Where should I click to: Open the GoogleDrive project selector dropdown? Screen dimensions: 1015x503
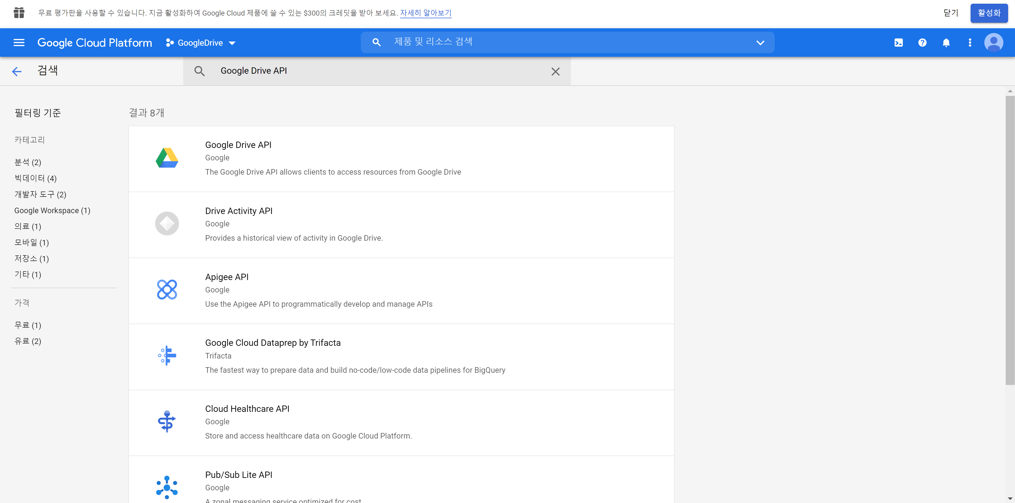click(x=201, y=43)
